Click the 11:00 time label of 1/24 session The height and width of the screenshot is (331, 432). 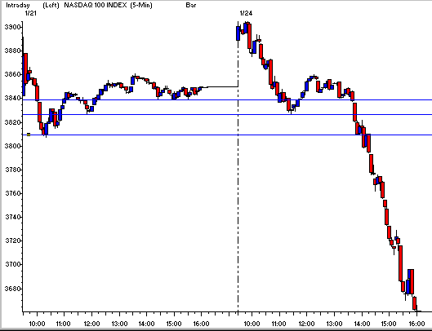tap(279, 324)
